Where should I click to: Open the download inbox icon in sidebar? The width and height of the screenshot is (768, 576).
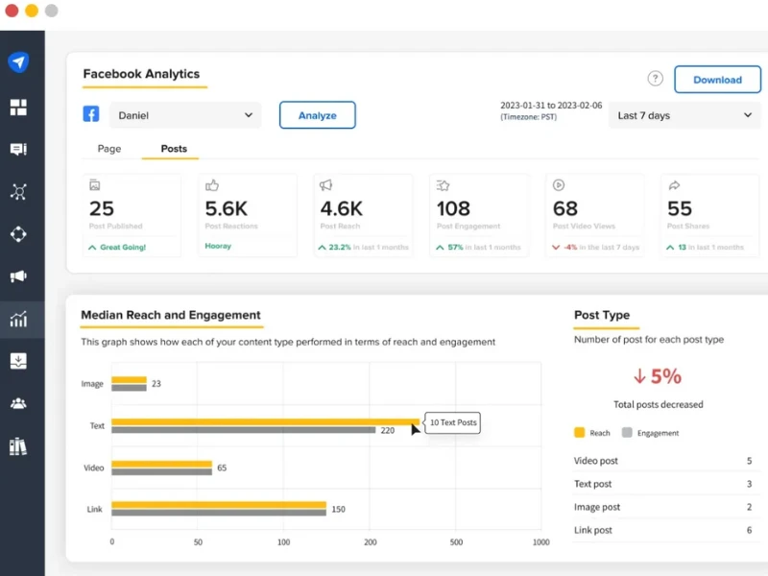pos(18,362)
